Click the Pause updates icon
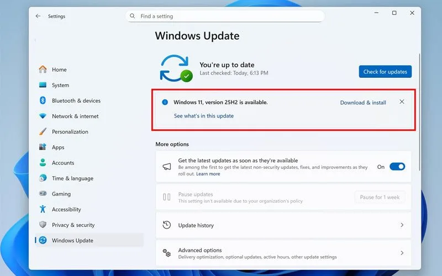Viewport: 442px width, 276px height. click(x=167, y=197)
